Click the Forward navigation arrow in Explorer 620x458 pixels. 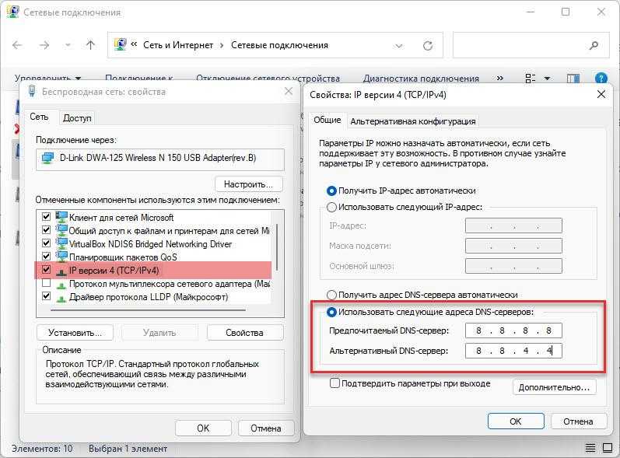point(44,45)
